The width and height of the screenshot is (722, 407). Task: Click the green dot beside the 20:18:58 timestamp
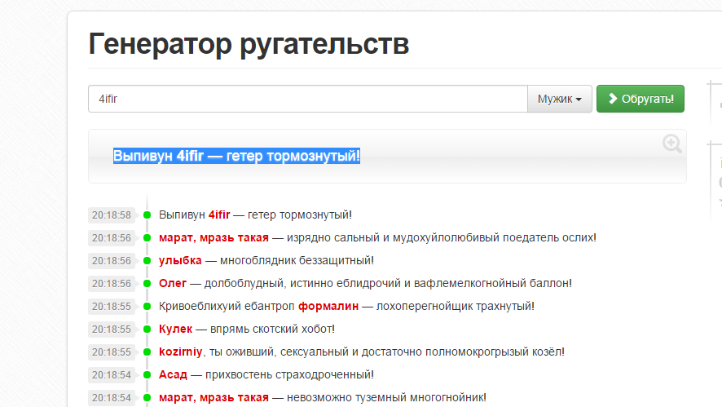click(x=147, y=215)
